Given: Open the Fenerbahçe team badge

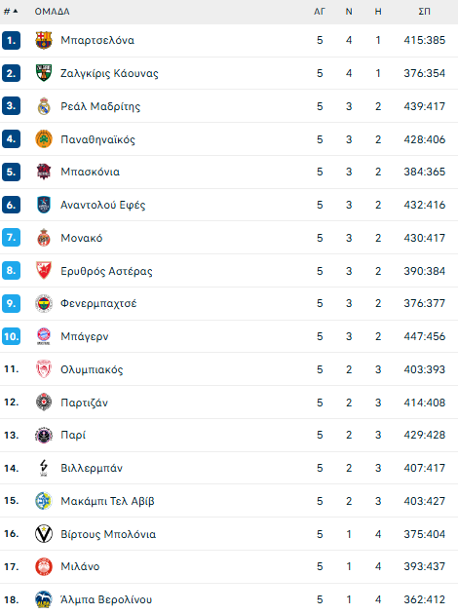Looking at the screenshot, I should (x=44, y=303).
